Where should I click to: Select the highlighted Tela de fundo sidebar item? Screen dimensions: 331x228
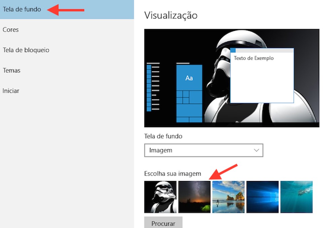[22, 9]
